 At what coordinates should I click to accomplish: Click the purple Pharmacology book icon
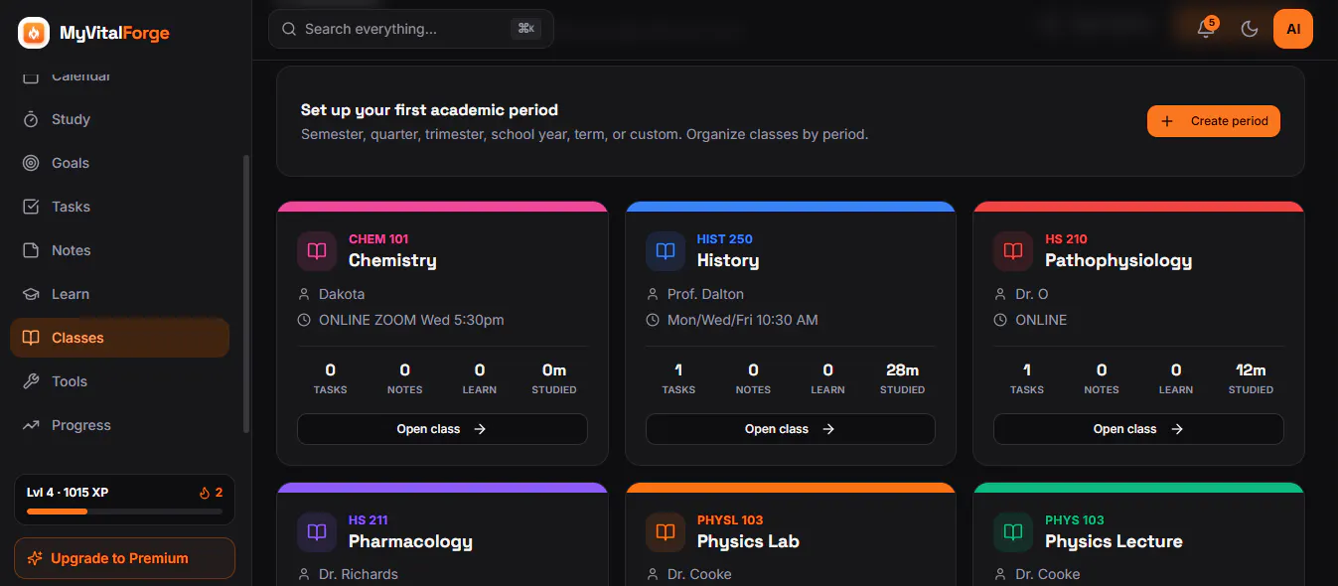(317, 532)
